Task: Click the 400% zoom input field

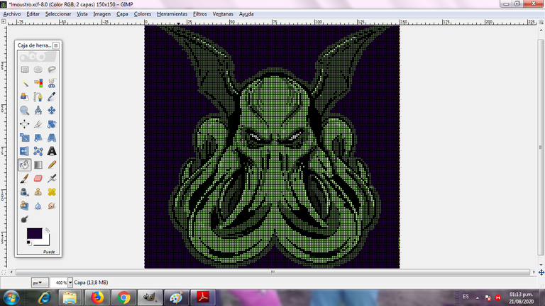Action: point(59,283)
